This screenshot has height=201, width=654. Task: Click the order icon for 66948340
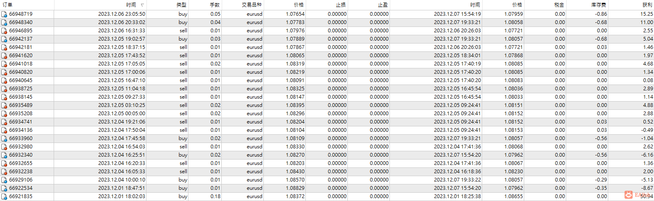coord(4,22)
